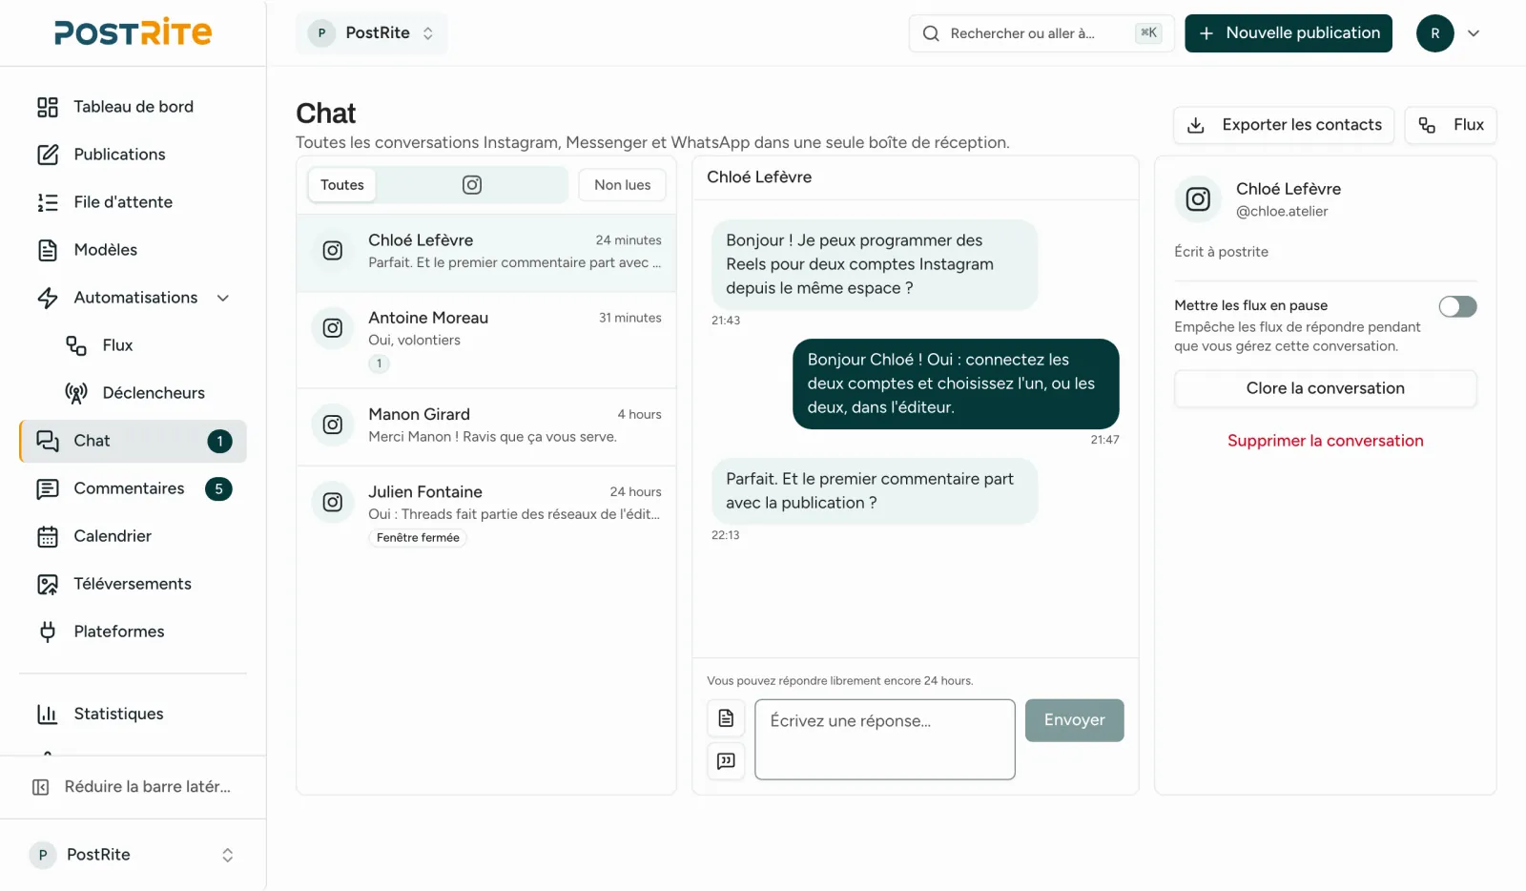1526x891 pixels.
Task: Click Exporter les contacts
Action: point(1284,125)
